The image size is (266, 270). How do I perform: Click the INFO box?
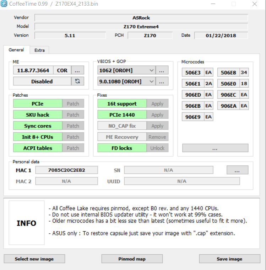[x=27, y=223]
